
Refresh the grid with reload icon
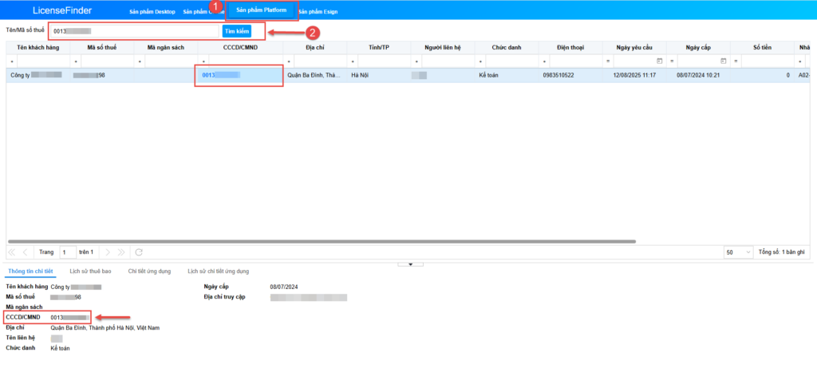pos(140,252)
